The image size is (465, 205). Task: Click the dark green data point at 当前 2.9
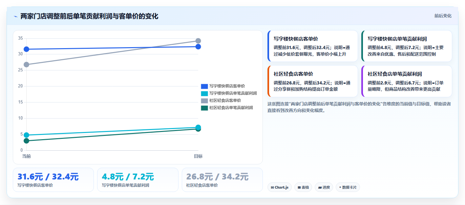(27, 141)
